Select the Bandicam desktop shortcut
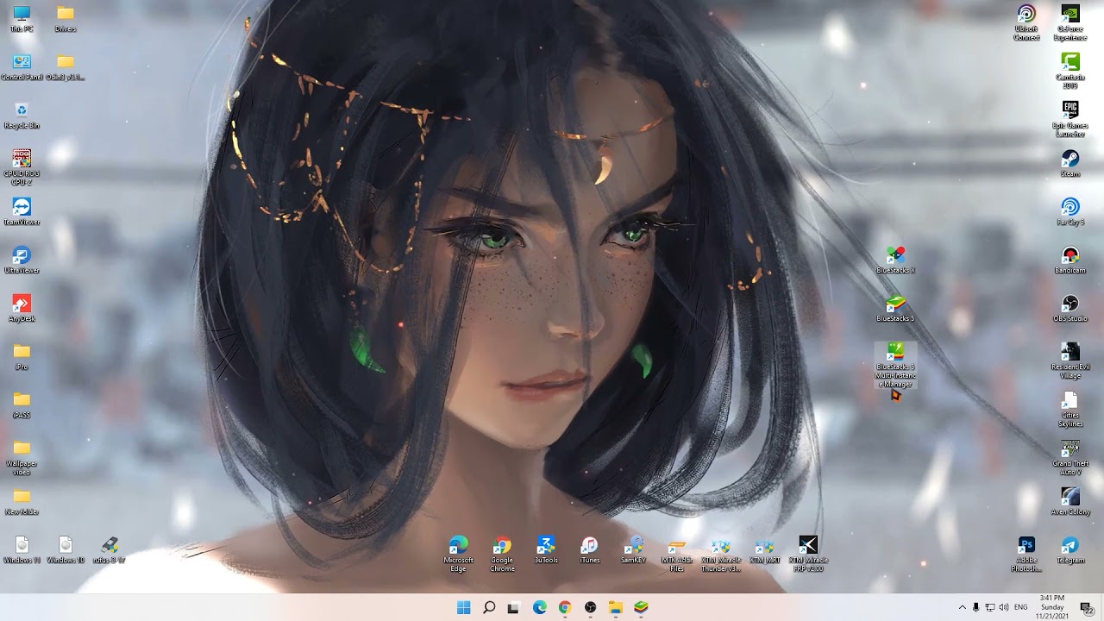This screenshot has height=621, width=1104. pos(1070,260)
